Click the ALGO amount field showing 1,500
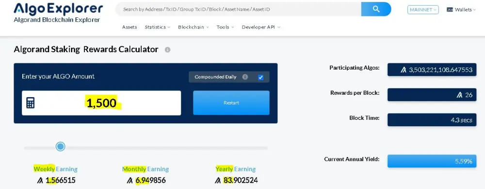The height and width of the screenshot is (189, 485). click(x=101, y=103)
